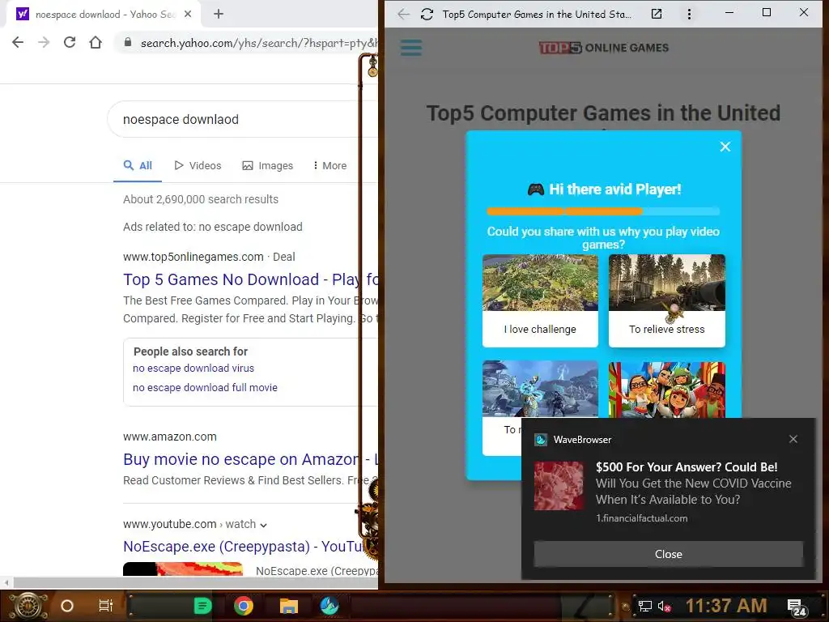The image size is (829, 622).
Task: Open the $500 For Your Answer notification
Action: point(687,467)
